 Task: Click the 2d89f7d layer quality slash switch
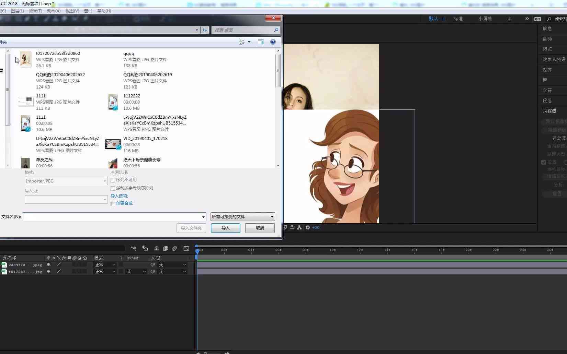59,265
